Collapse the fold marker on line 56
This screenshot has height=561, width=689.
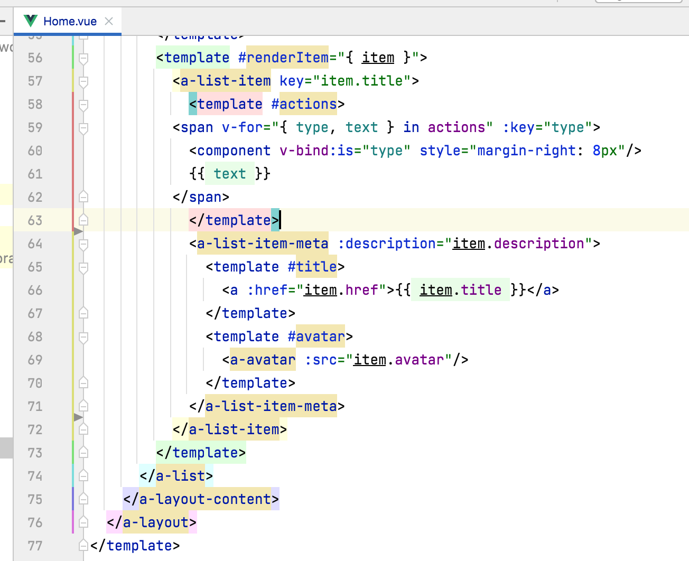coord(83,58)
